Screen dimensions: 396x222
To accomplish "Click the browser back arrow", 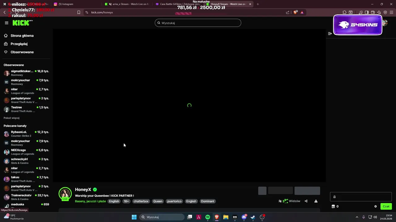I will point(4,12).
